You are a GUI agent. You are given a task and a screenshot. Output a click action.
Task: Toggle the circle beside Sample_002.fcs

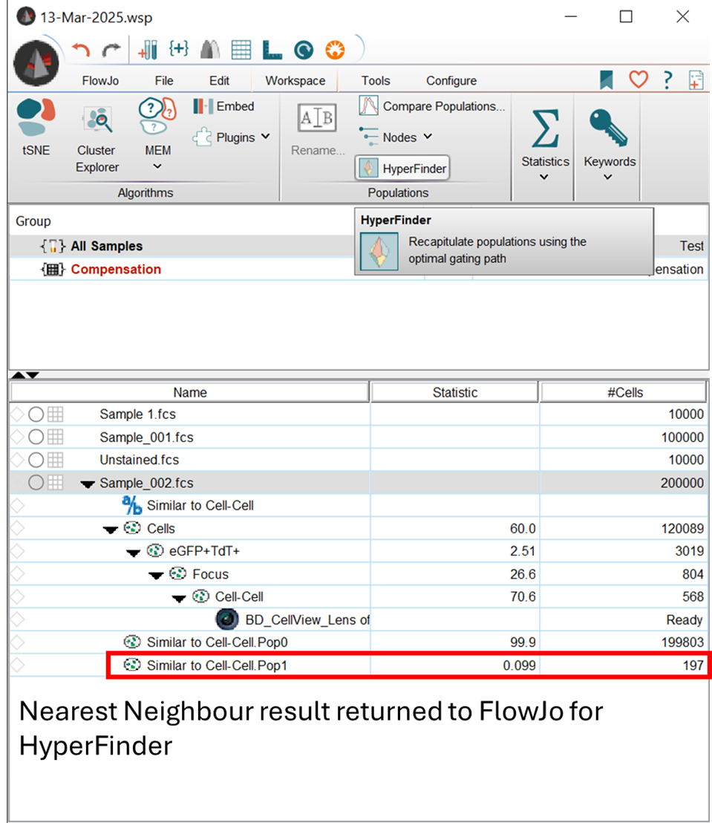36,482
